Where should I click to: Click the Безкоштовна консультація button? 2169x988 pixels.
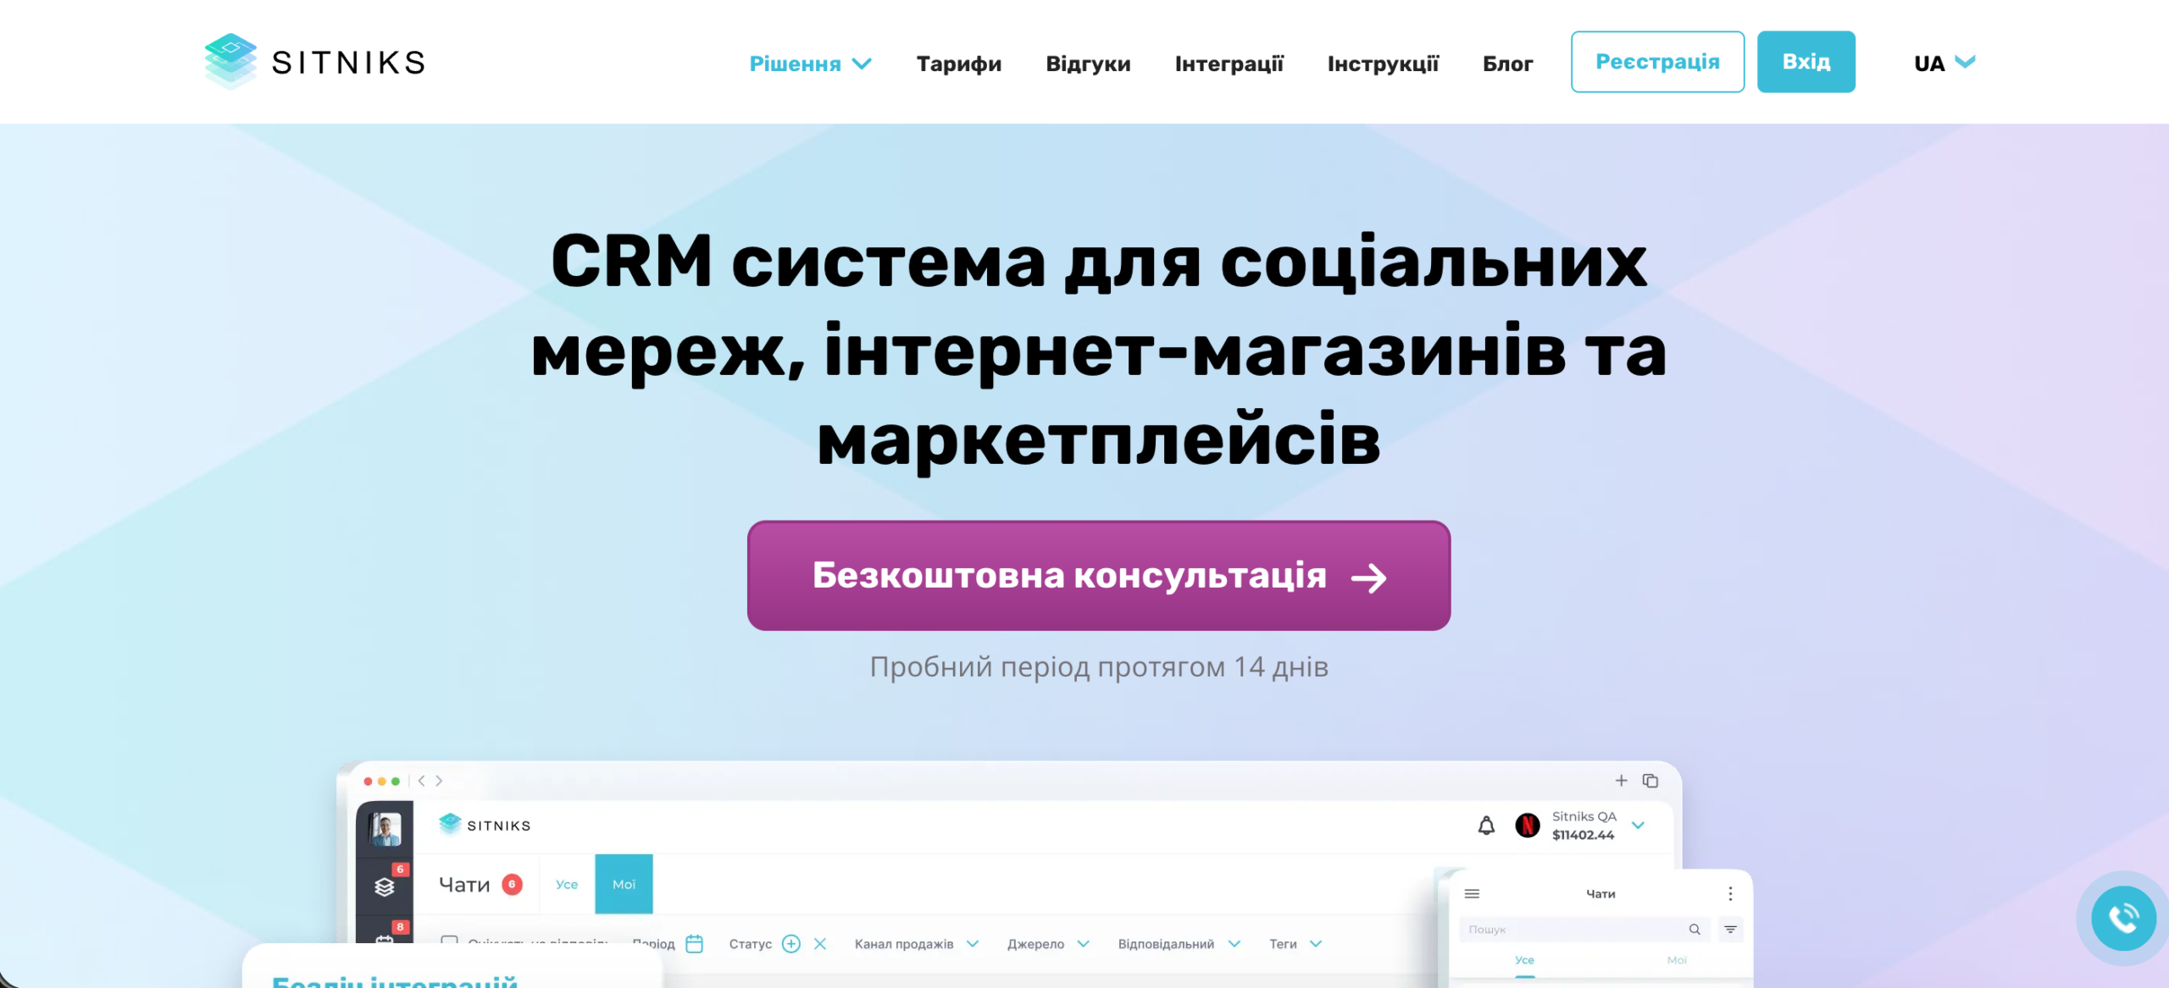coord(1098,576)
